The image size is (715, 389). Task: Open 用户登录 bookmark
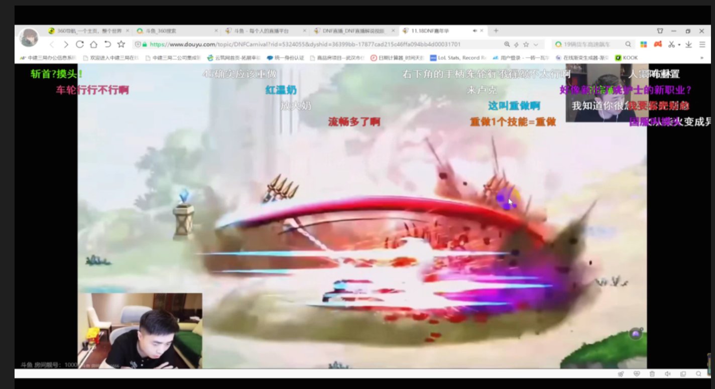point(521,58)
